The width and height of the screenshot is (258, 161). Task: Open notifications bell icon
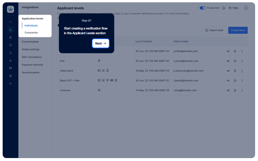coord(224,8)
